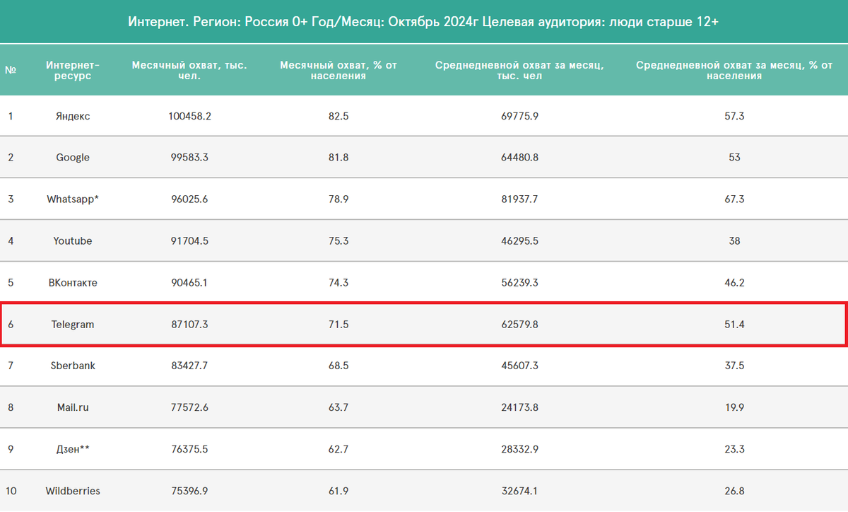Click rank number 6 in Telegram row

[11, 325]
